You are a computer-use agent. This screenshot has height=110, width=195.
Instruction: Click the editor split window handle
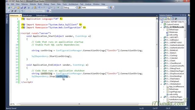point(157,19)
